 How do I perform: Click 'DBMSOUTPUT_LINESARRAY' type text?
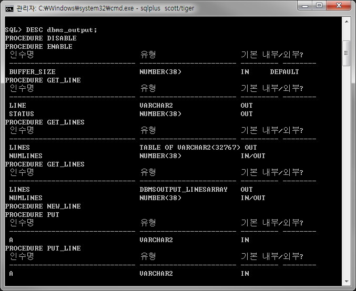(x=184, y=190)
